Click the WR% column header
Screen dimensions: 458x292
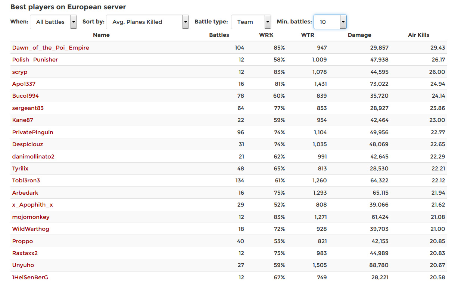[267, 35]
